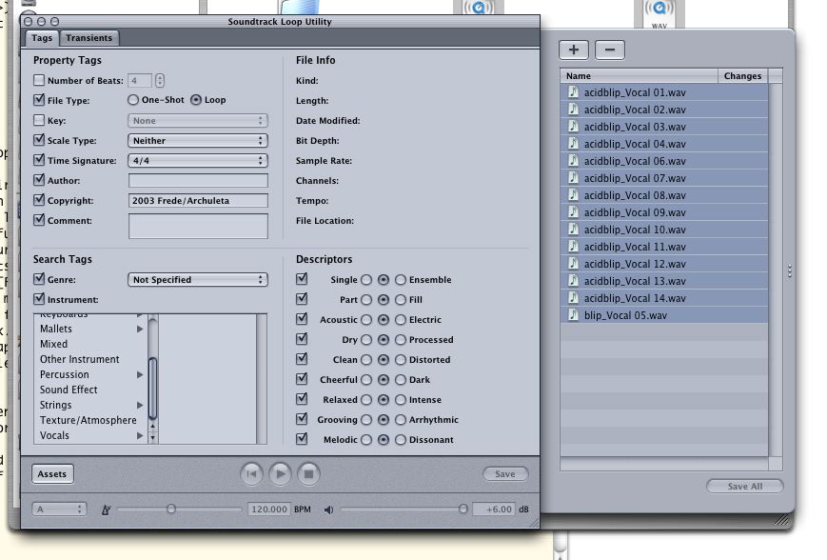This screenshot has height=560, width=827.
Task: Click the Save button
Action: coord(505,474)
